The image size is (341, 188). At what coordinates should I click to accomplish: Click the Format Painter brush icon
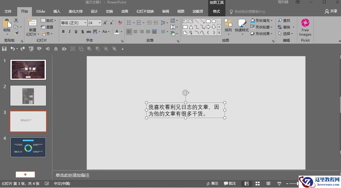pos(16,34)
